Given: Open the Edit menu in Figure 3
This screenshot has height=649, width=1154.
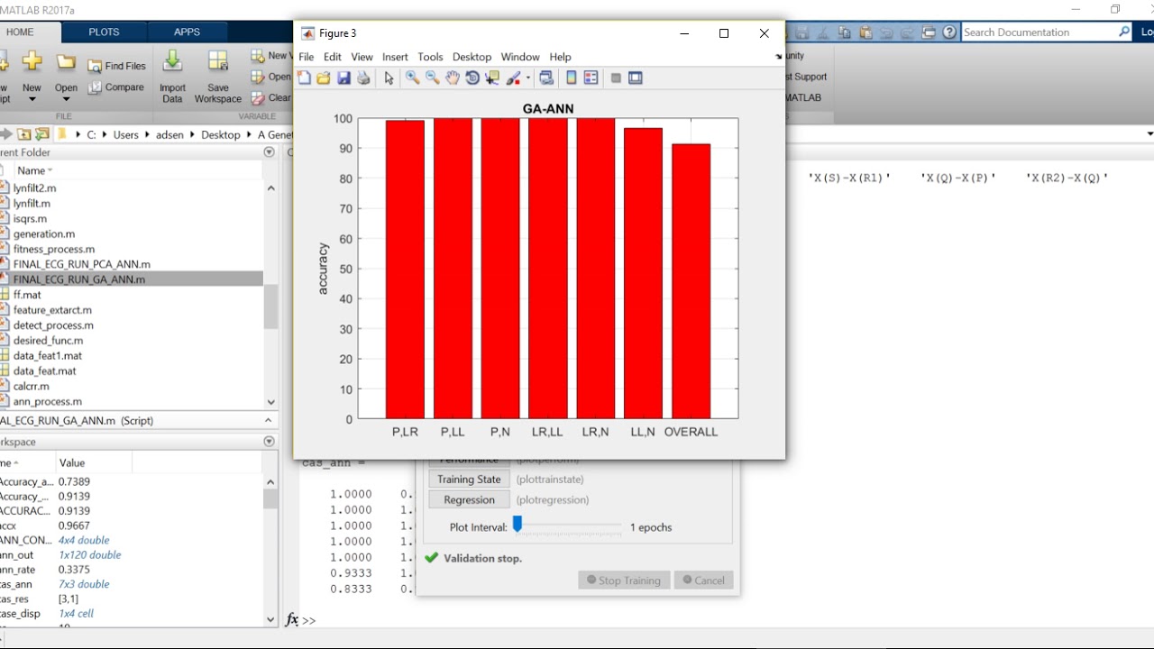Looking at the screenshot, I should 333,57.
